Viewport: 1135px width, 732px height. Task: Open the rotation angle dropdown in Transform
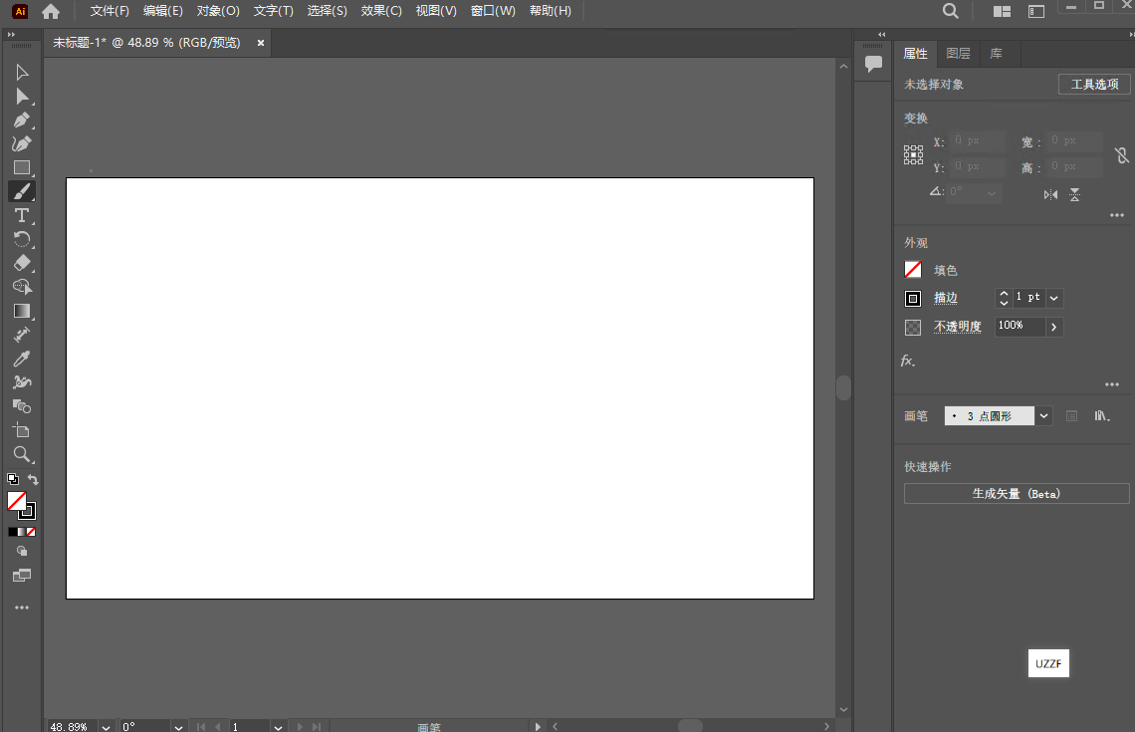992,192
